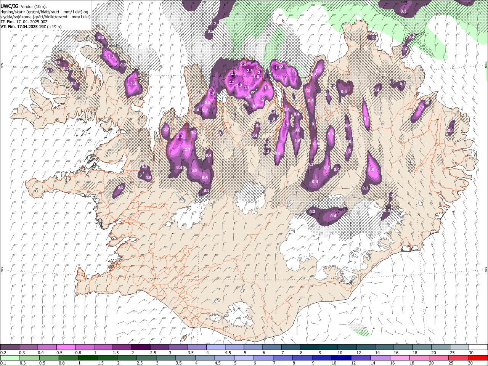The image size is (488, 366).
Task: Click the 7 label on the blue rain scale
Action: [274, 363]
